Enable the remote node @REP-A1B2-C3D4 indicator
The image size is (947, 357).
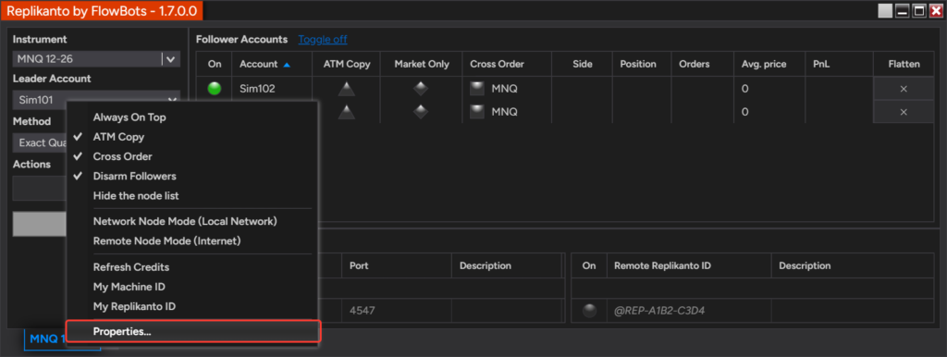pyautogui.click(x=589, y=311)
